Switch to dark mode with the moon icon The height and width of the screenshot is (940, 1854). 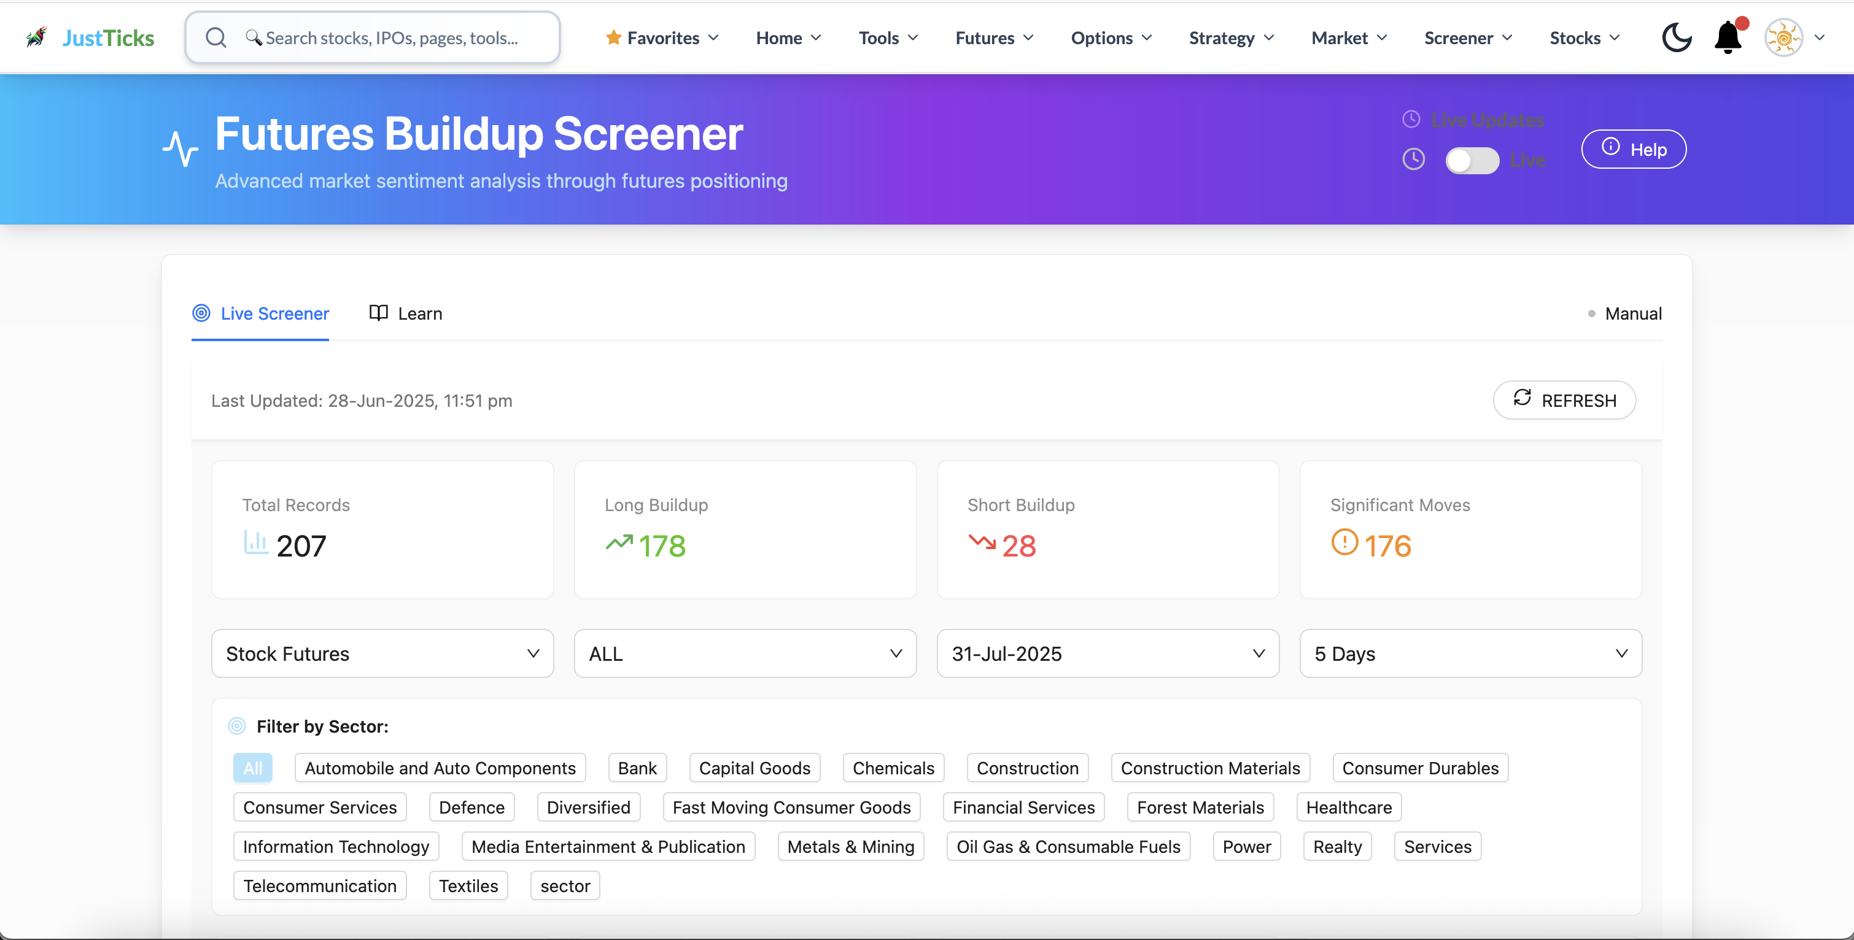[1676, 37]
